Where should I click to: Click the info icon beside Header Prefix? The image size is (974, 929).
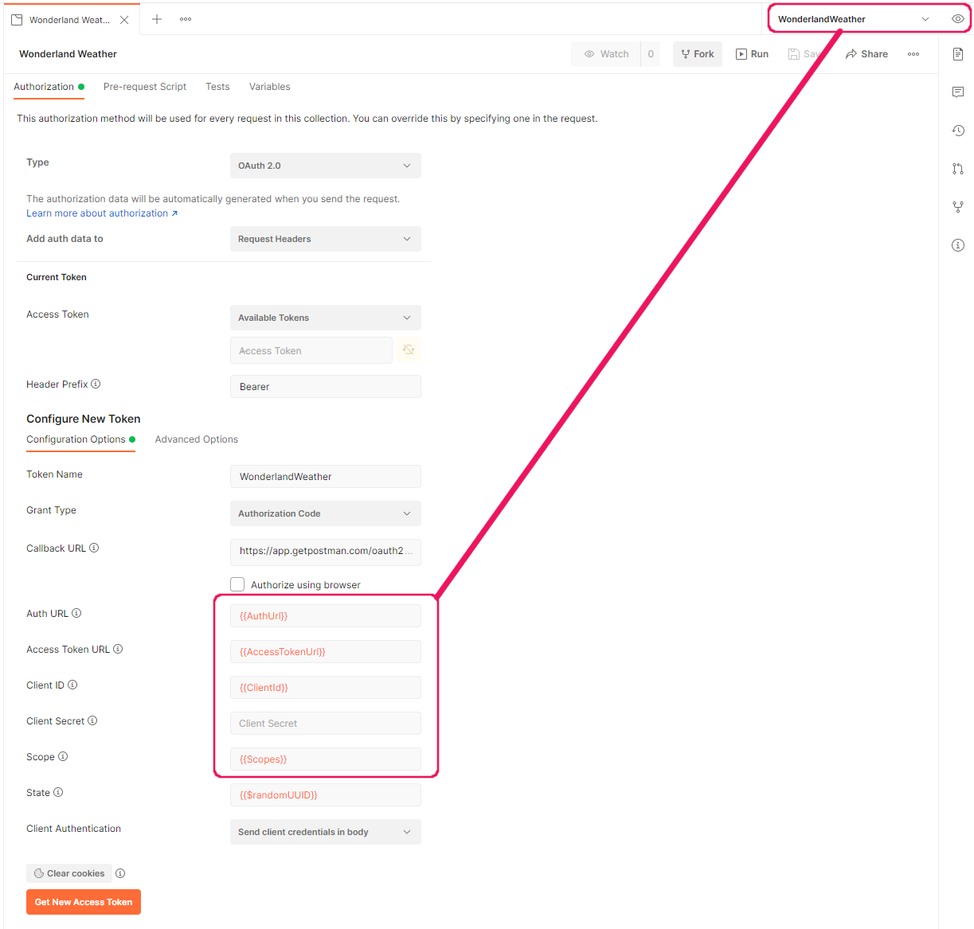(x=96, y=383)
